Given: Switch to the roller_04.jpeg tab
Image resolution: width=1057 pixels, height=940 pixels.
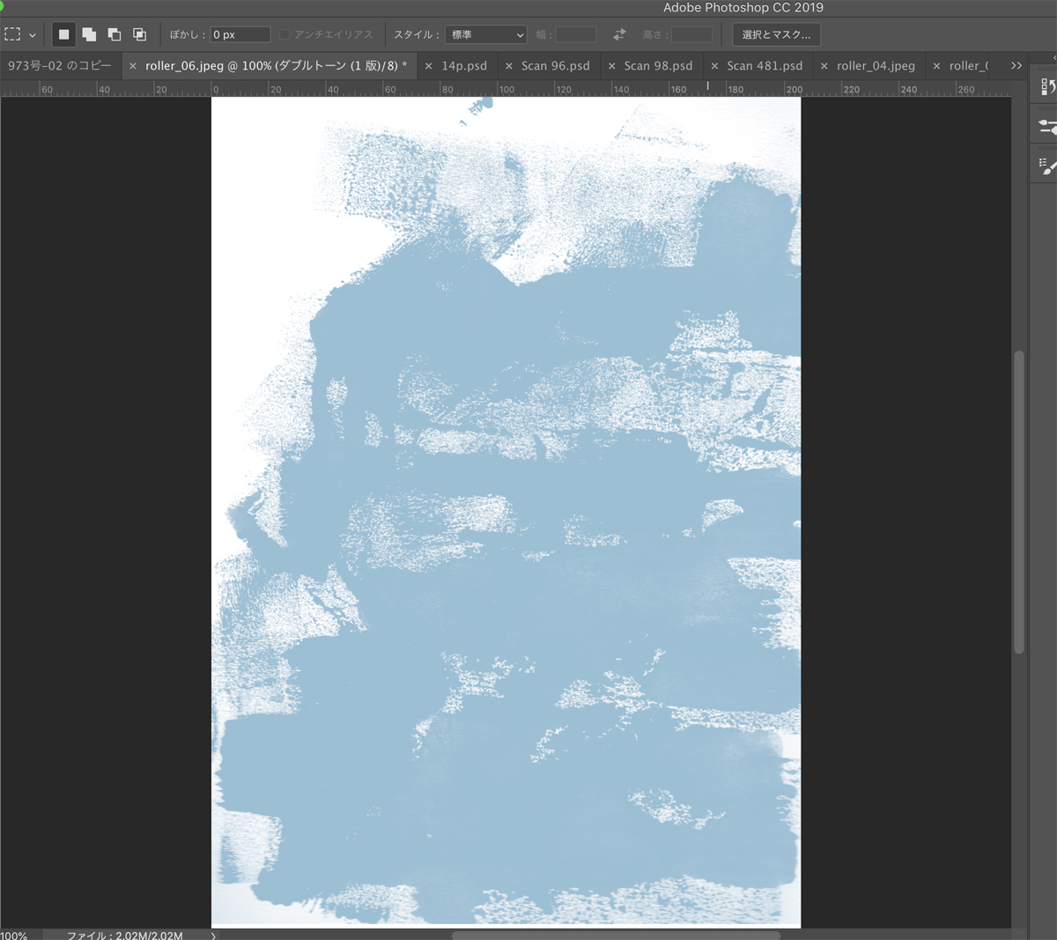Looking at the screenshot, I should [875, 66].
